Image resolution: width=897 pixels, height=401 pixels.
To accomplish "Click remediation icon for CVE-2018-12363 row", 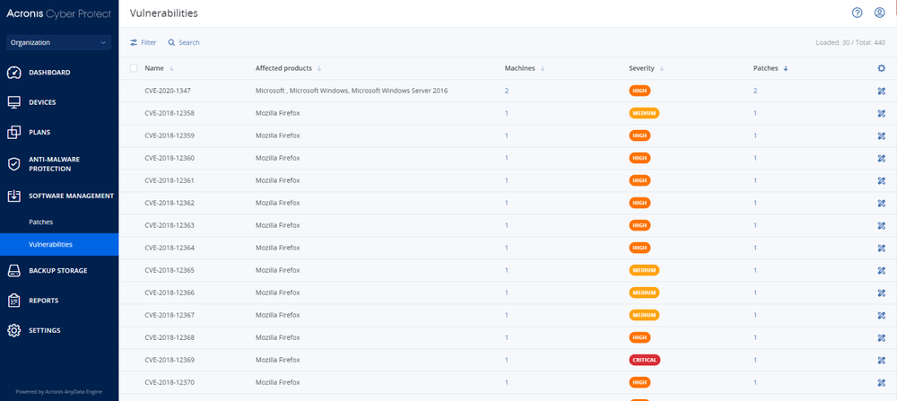I will click(881, 225).
